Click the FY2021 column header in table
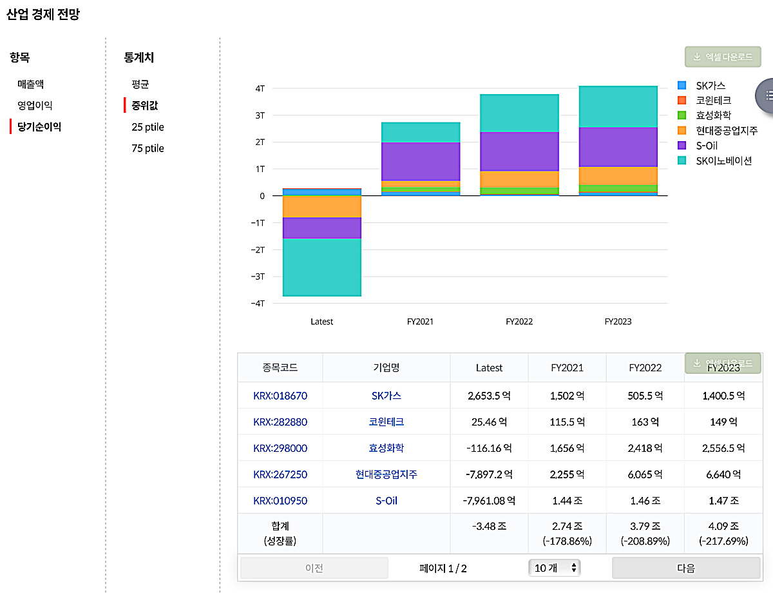Screen dimensions: 773x593 [x=568, y=367]
